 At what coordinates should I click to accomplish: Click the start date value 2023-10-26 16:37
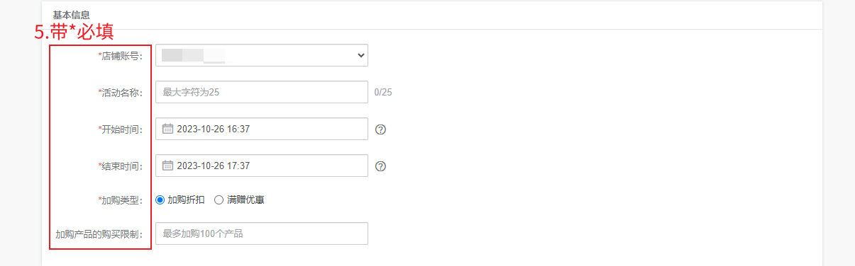coord(213,129)
